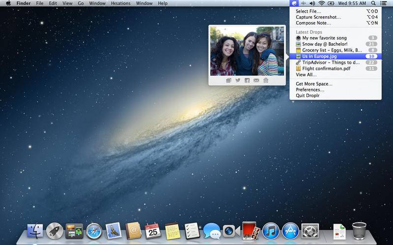Select the Flight confirmation.pdf drop
This screenshot has width=393, height=245.
click(x=326, y=69)
